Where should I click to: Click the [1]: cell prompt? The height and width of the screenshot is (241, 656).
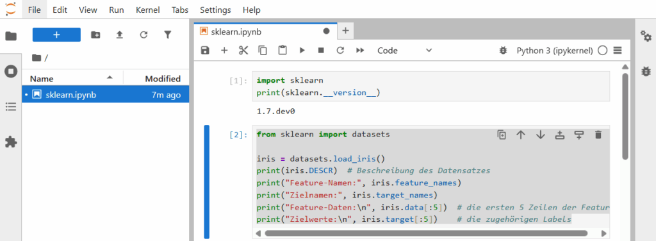238,81
